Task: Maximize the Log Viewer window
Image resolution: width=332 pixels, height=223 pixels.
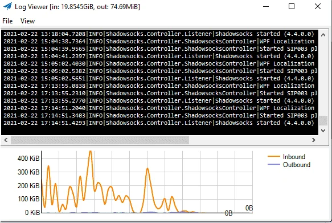Action: tap(292, 6)
